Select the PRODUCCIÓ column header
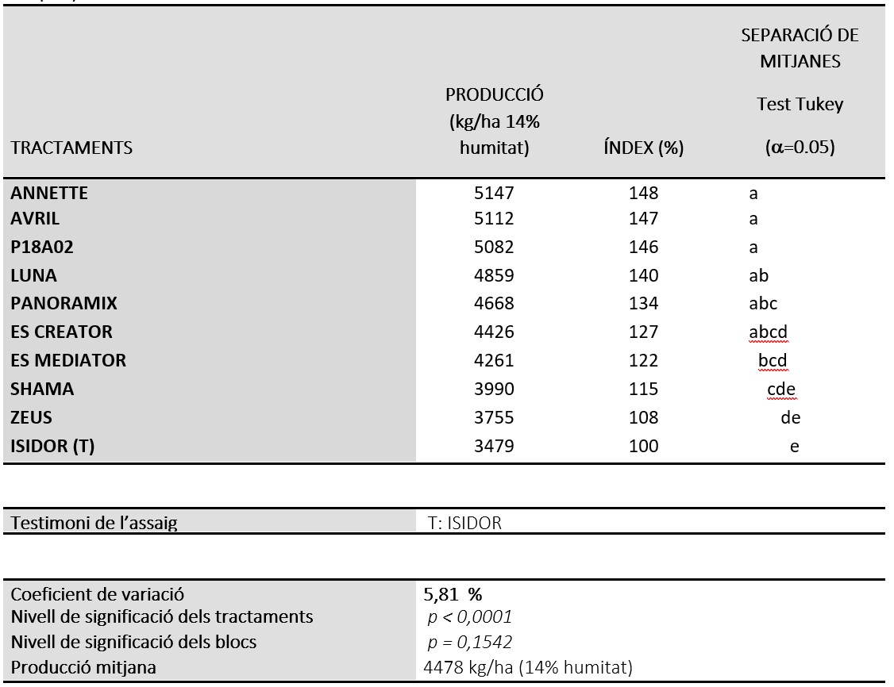 click(495, 121)
